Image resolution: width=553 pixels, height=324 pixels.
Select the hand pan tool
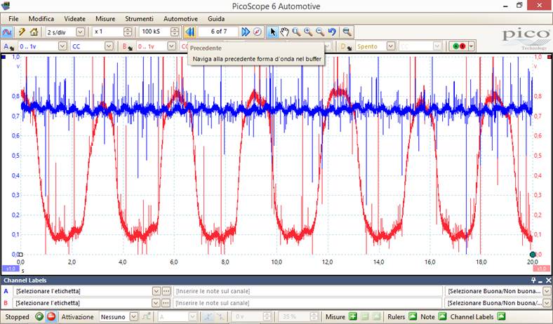coord(284,32)
